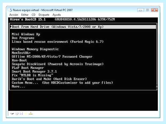166x124 pixels.
Task: Select More... entry
Action: [x=18, y=87]
